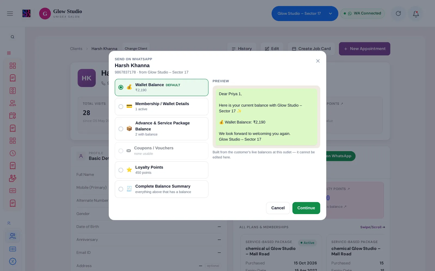Click the sidebar clients people icon
This screenshot has width=435, height=271.
13,103
